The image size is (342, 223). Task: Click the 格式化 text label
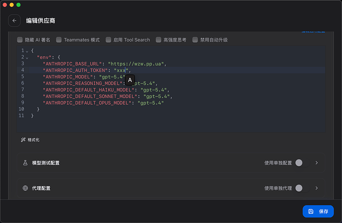tap(33, 140)
